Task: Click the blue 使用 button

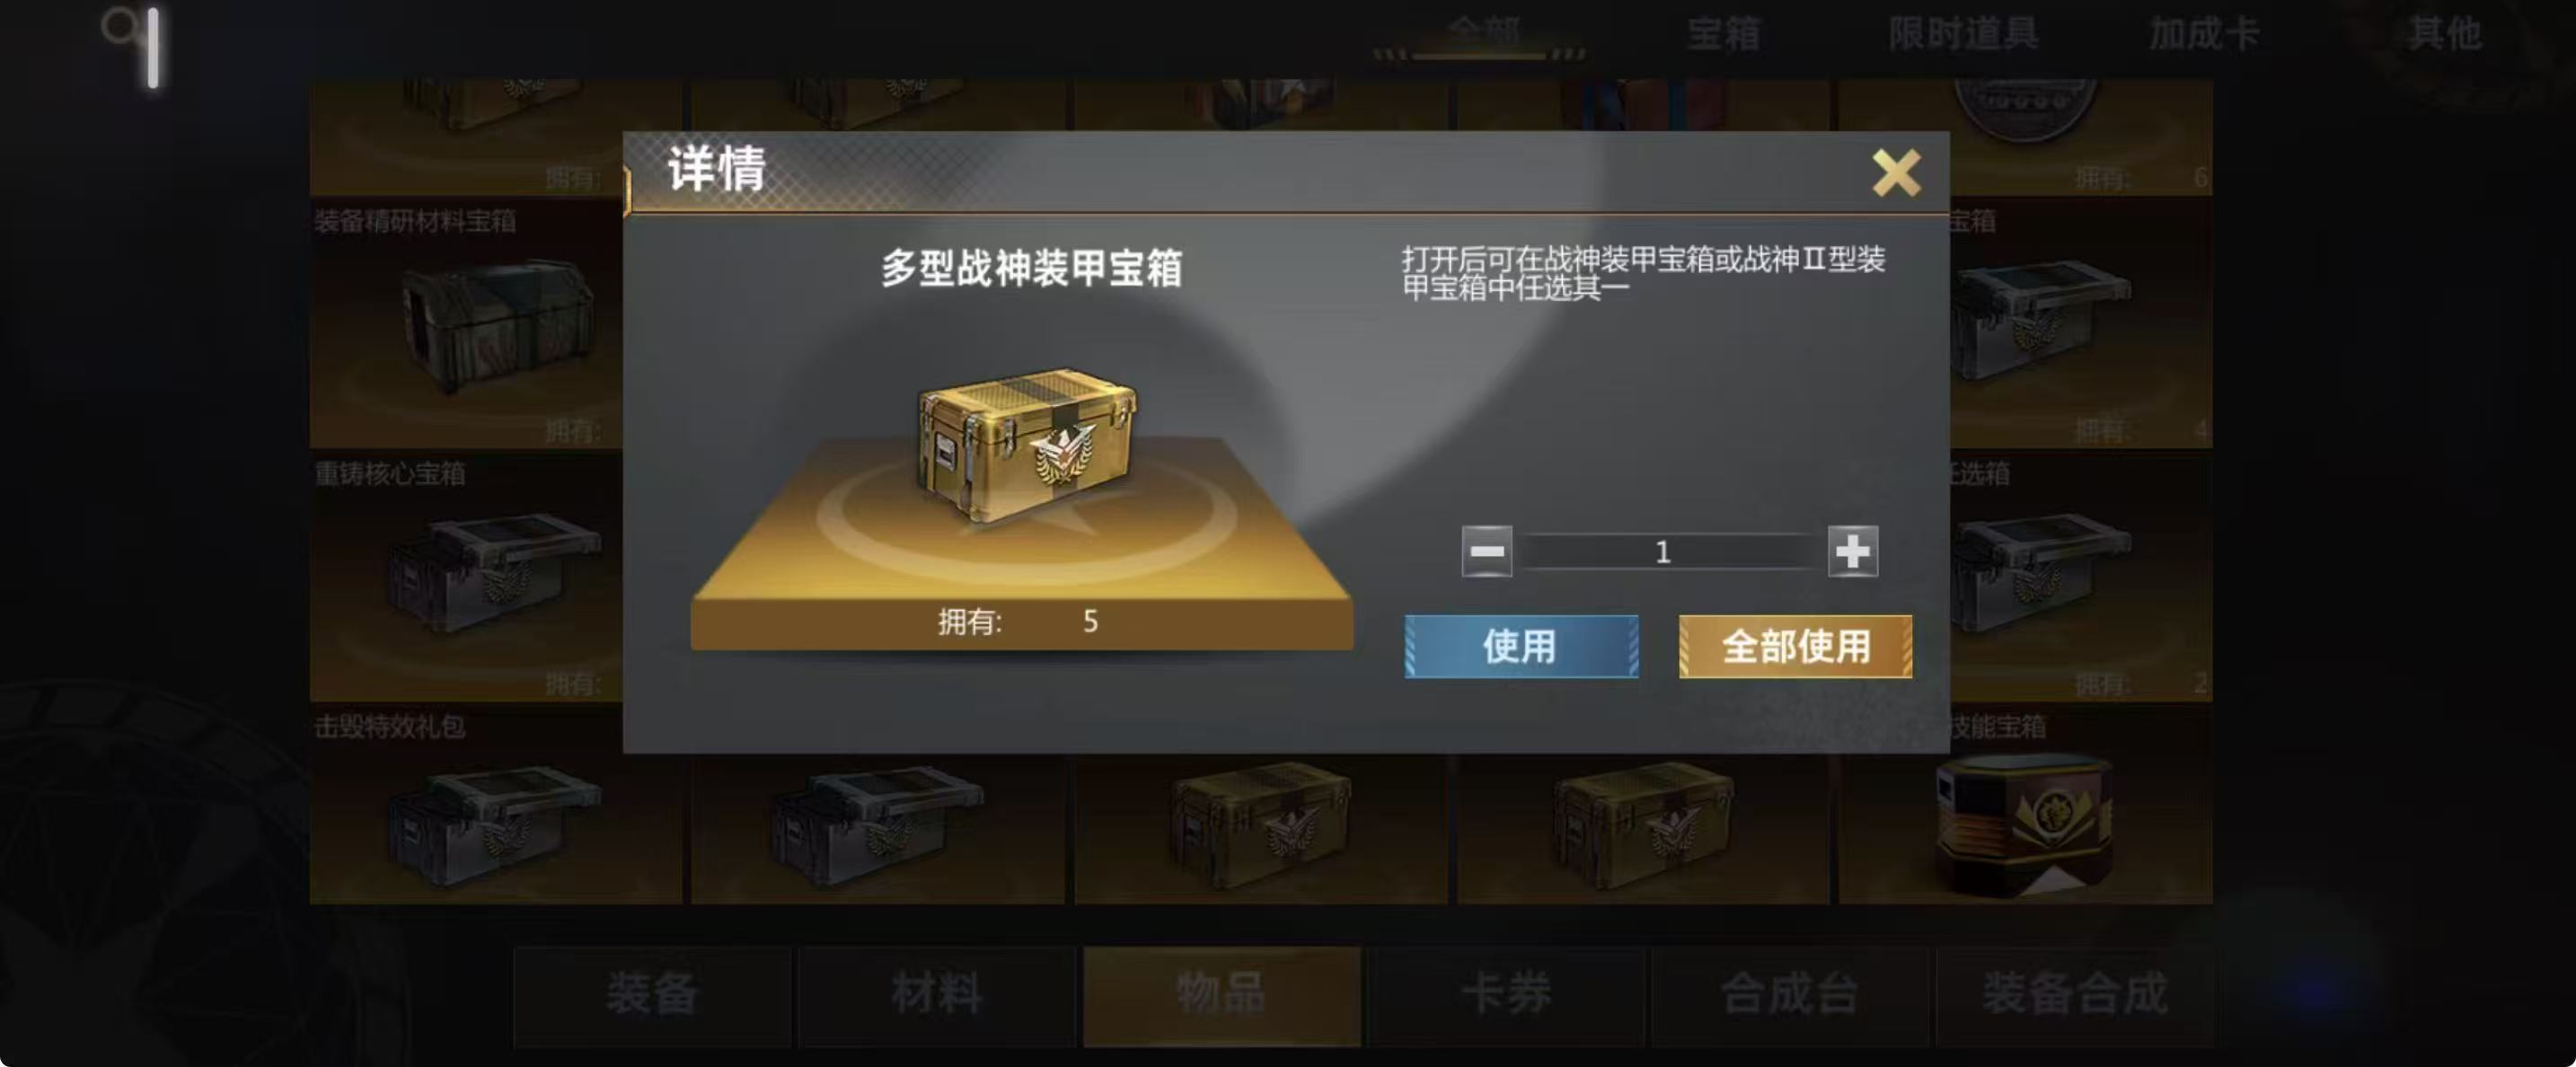Action: pyautogui.click(x=1520, y=646)
